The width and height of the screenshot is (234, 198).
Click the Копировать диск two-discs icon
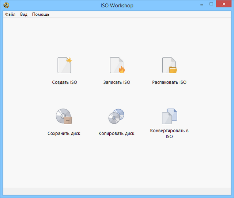(117, 117)
